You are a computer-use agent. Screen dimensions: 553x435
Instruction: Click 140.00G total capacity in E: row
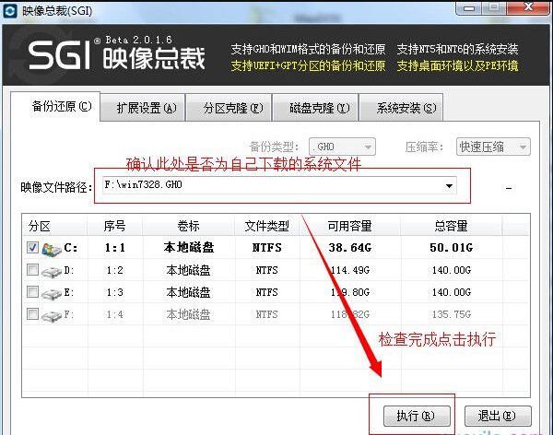coord(452,292)
